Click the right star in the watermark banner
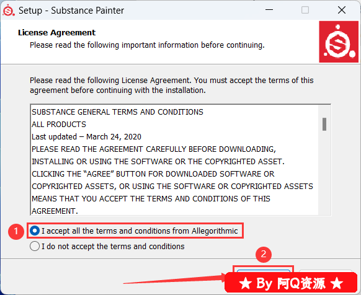This screenshot has height=295, width=361. pyautogui.click(x=337, y=283)
